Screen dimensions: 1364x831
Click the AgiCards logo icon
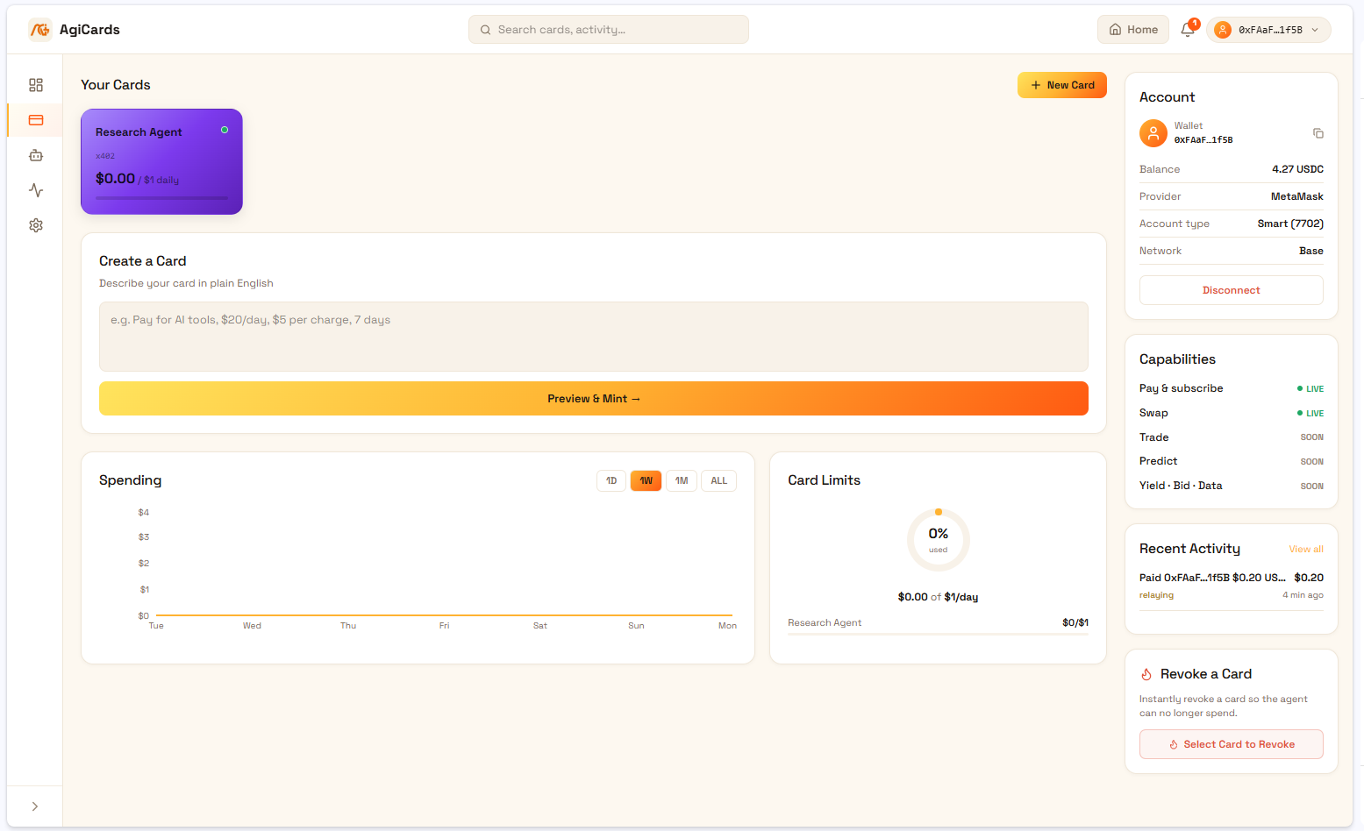coord(39,30)
